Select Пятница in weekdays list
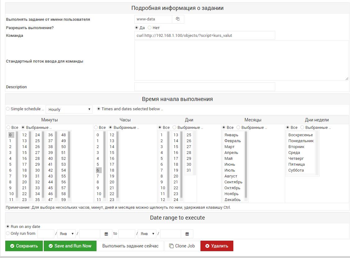Image resolution: width=350 pixels, height=258 pixels. tap(301, 164)
